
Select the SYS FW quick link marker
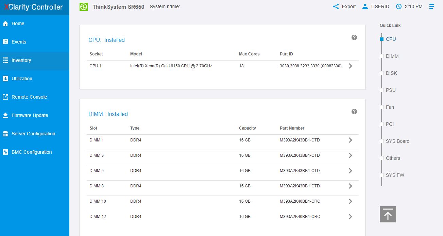(382, 175)
